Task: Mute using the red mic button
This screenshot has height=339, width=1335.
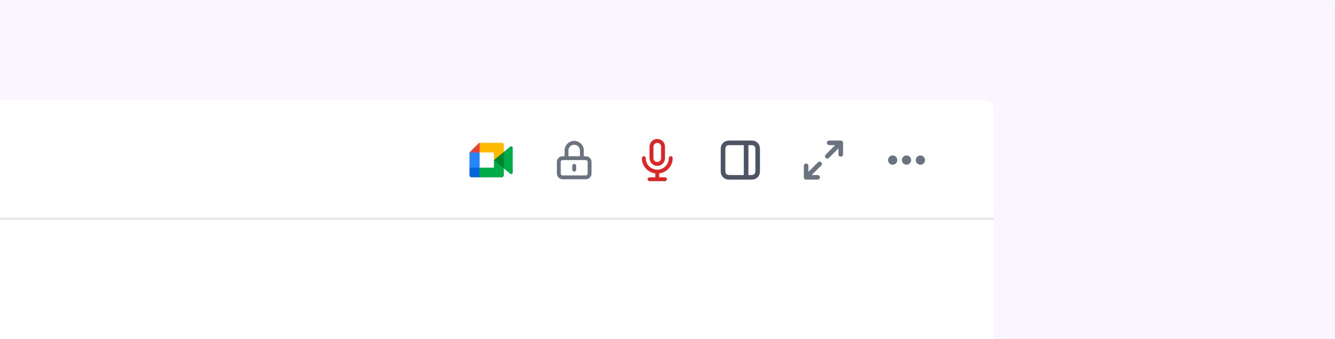Action: [x=657, y=160]
